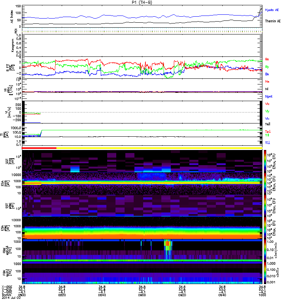Viewport: 284px width, 303px height.
Task: Click the SST ions [eV] axis label
Action: [x=9, y=161]
